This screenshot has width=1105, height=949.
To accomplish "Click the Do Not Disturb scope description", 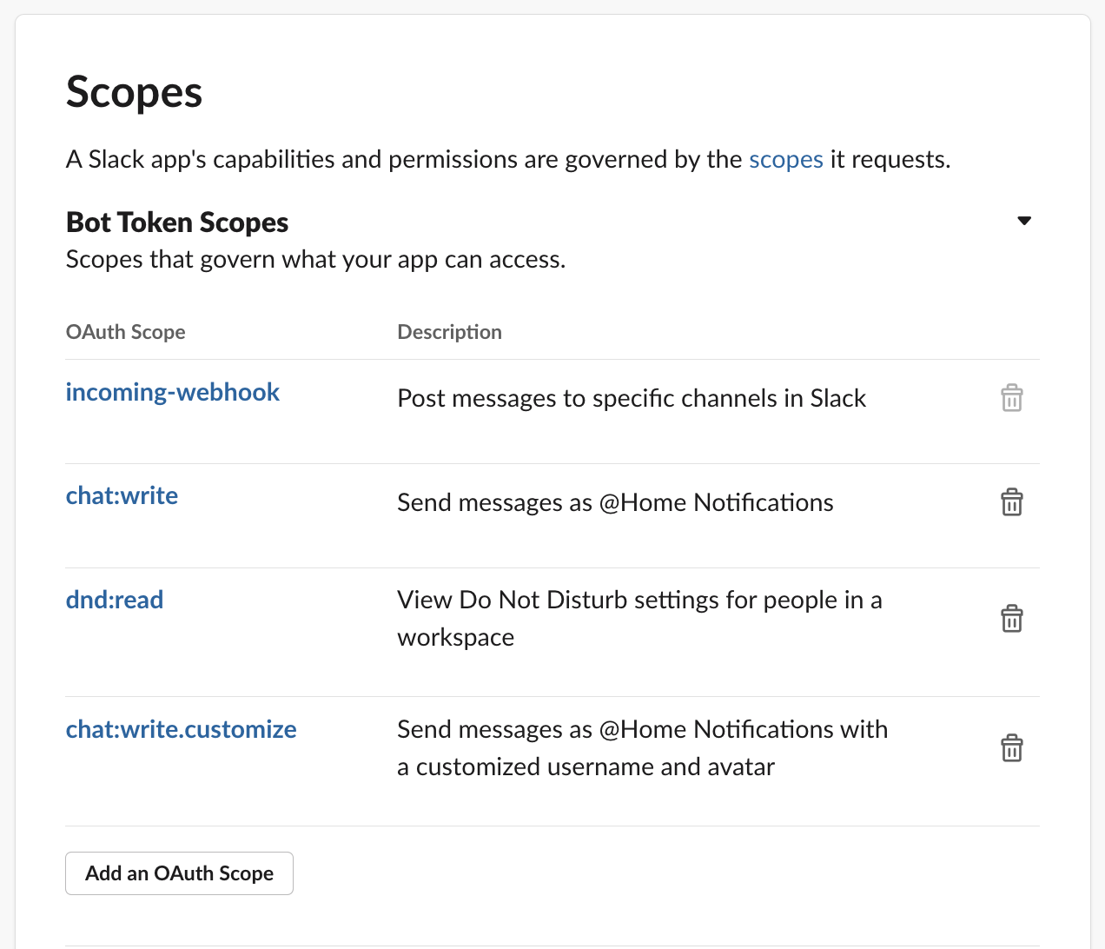I will (639, 618).
